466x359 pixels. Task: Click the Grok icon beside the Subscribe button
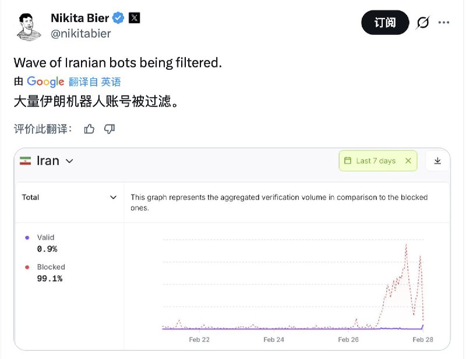422,23
